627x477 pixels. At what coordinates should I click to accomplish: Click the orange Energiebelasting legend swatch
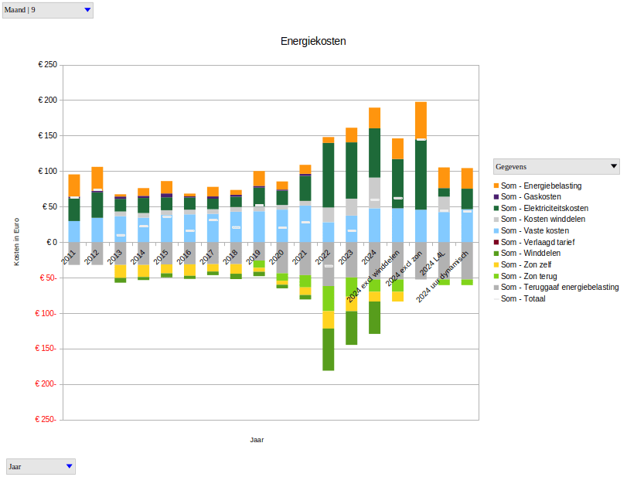click(496, 186)
